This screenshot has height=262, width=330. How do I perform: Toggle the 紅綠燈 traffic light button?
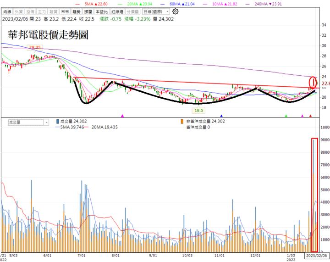coord(117,11)
